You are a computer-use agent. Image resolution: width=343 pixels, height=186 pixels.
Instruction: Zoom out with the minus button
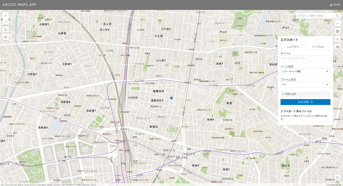pos(6,22)
